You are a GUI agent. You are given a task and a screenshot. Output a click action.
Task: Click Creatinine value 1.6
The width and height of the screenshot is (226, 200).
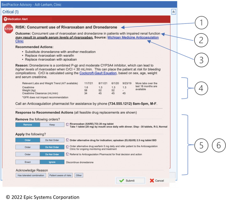[86, 88]
